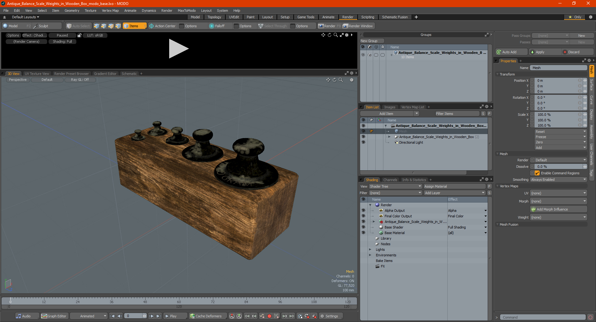Image resolution: width=596 pixels, height=322 pixels.
Task: Click Cache Deformers button
Action: 208,316
